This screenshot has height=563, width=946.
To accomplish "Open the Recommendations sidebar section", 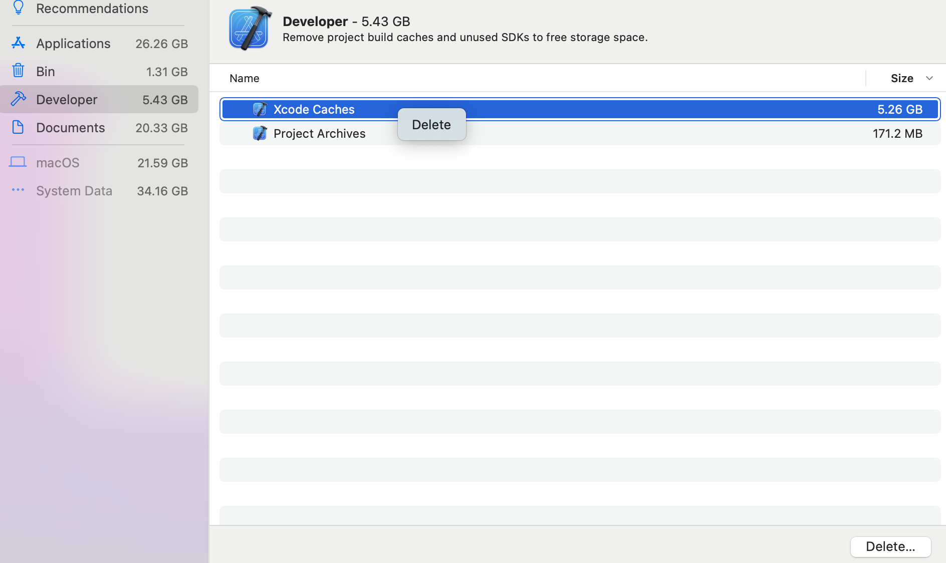I will (92, 9).
